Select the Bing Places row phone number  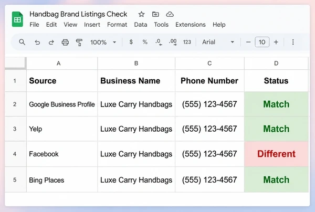tap(209, 179)
